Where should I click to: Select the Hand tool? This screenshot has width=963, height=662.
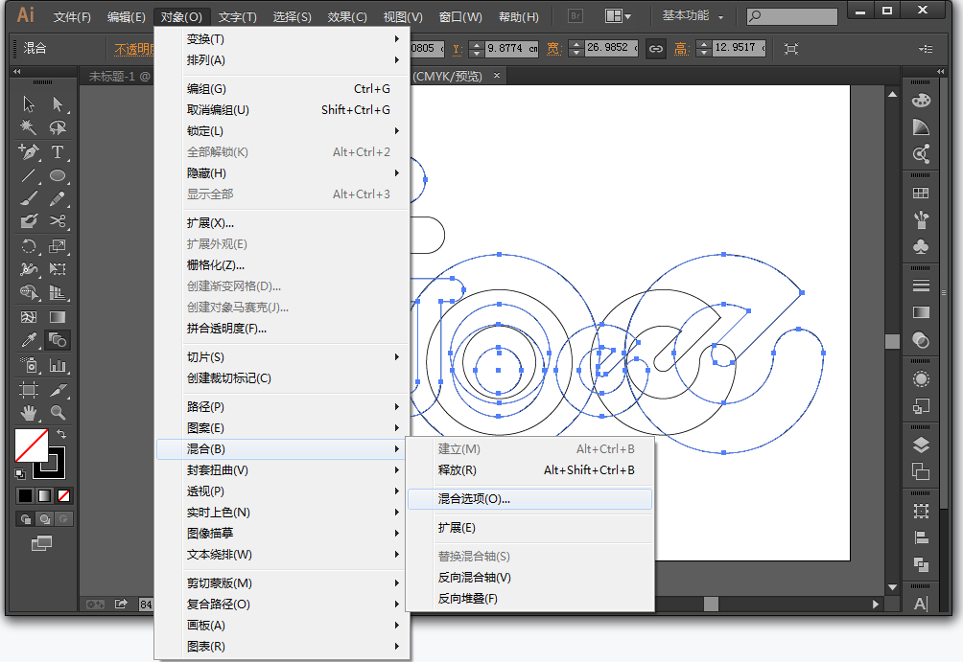pyautogui.click(x=29, y=412)
